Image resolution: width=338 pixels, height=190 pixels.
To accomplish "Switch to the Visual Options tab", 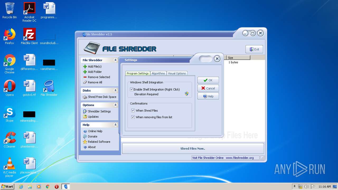I will (x=177, y=73).
